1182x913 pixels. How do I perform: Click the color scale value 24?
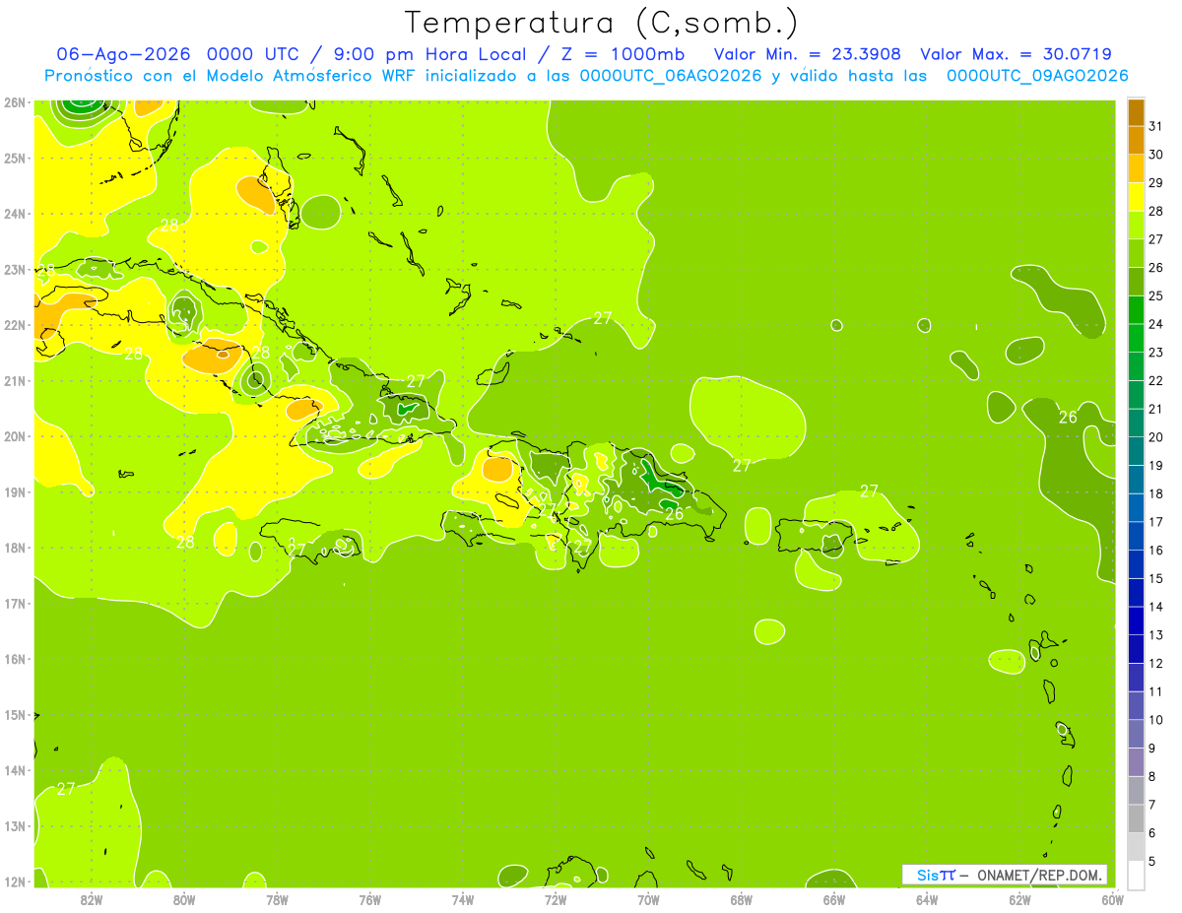1156,324
